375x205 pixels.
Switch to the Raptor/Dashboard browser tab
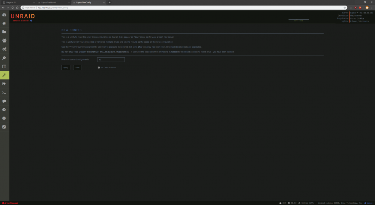[x=54, y=2]
